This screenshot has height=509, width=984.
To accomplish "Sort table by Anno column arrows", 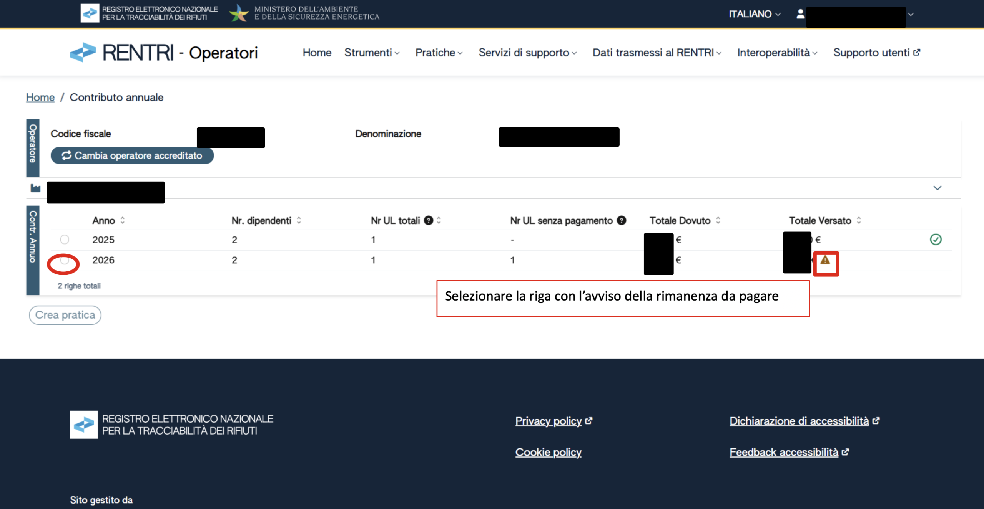I will 123,220.
